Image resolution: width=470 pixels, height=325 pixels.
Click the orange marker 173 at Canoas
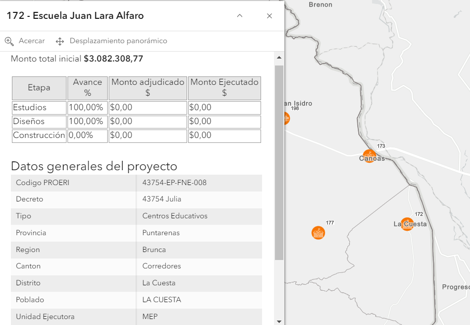coord(369,156)
